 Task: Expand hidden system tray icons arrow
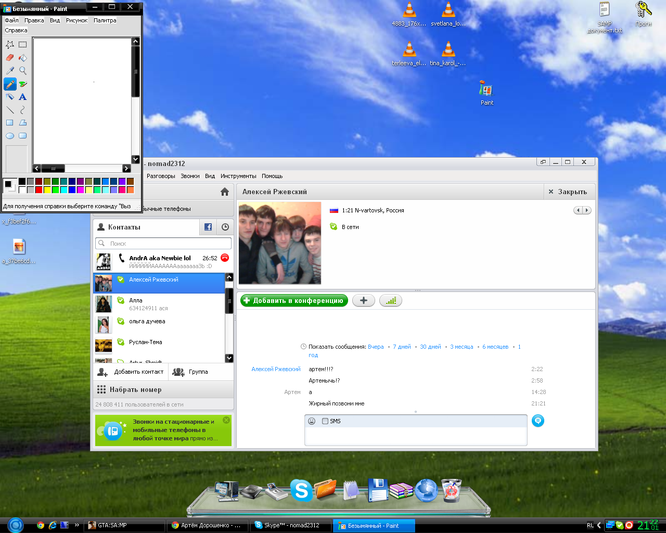(599, 525)
